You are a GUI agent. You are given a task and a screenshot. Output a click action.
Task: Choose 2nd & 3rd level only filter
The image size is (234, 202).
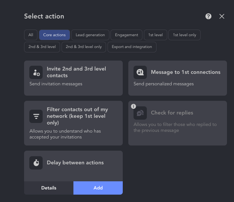pos(84,47)
